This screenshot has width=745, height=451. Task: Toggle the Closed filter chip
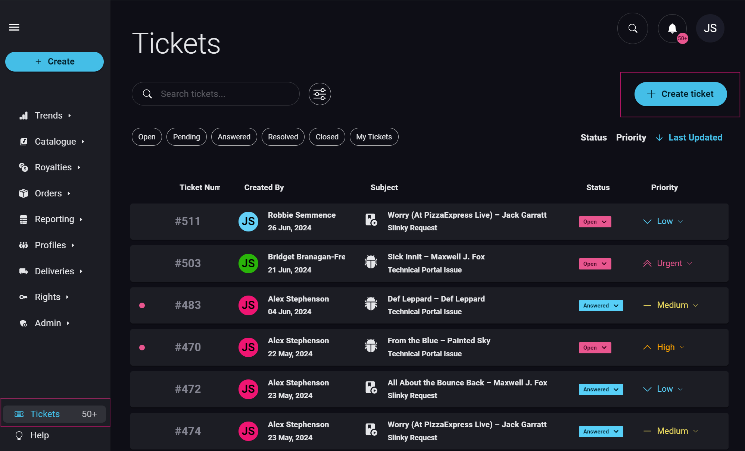click(327, 137)
